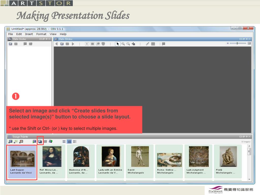Click the blue slide icon after previous arrow

[62, 44]
